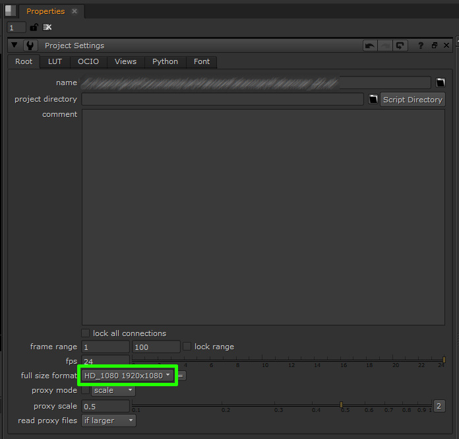Open the read proxy files dropdown
Image resolution: width=459 pixels, height=439 pixels.
tap(108, 421)
